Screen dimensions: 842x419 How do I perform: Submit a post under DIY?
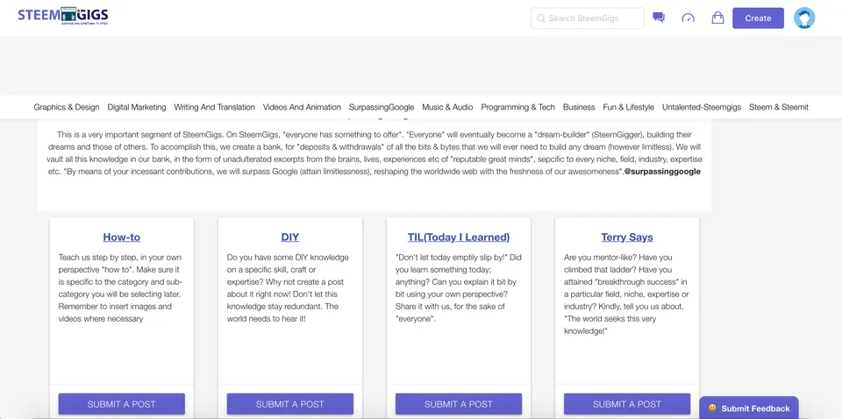[290, 404]
